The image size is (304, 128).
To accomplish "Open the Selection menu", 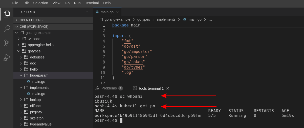I will coord(40,3).
